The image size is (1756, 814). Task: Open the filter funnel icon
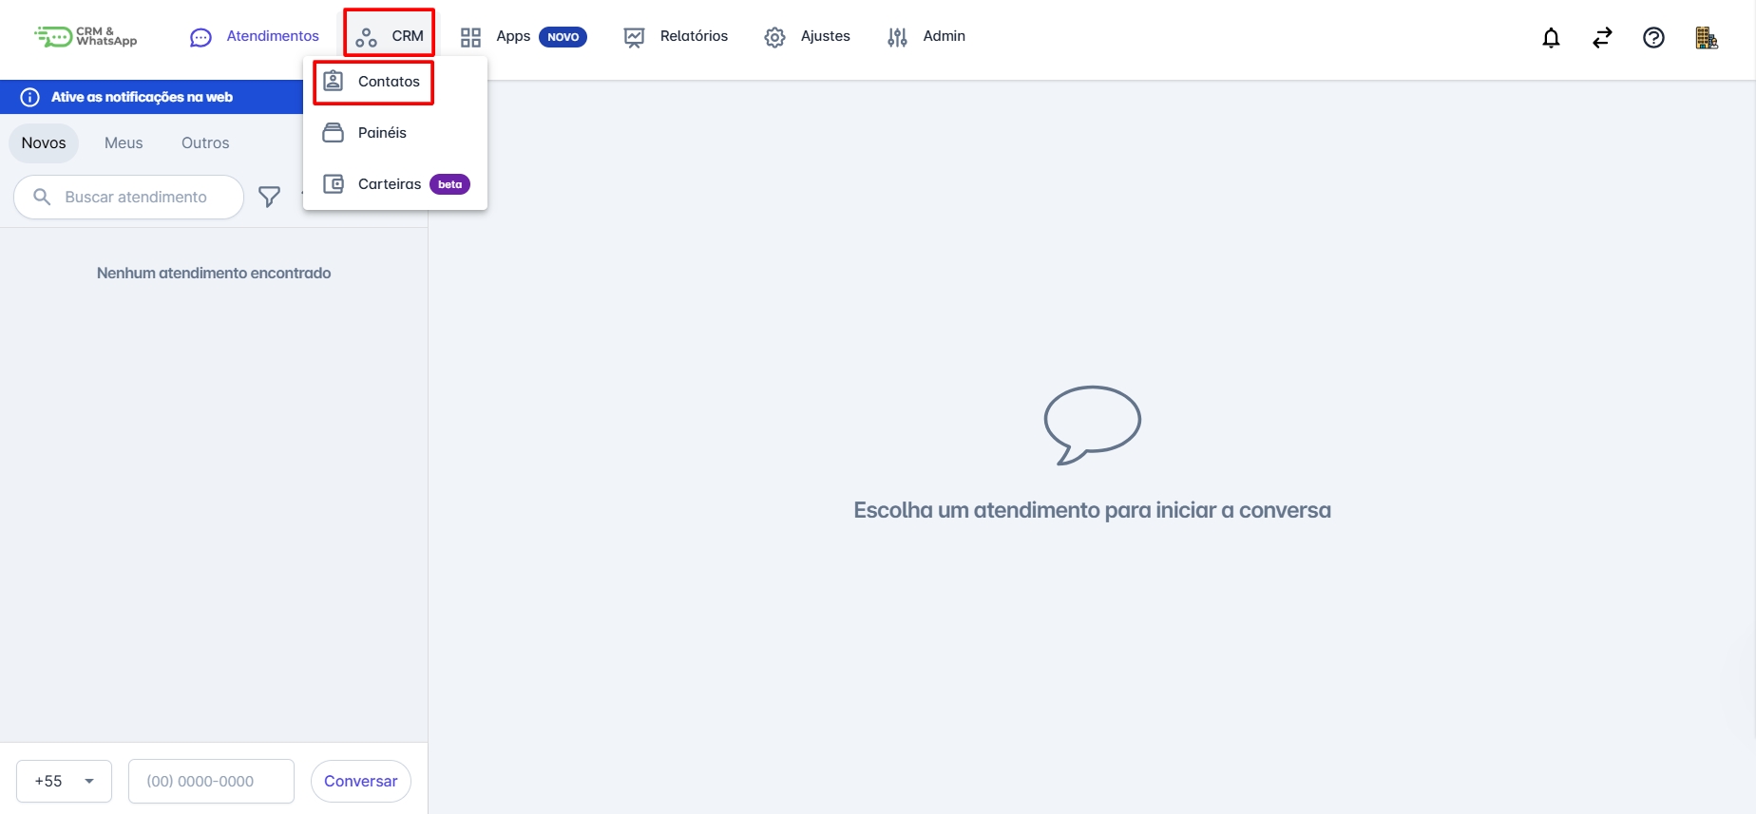tap(270, 197)
